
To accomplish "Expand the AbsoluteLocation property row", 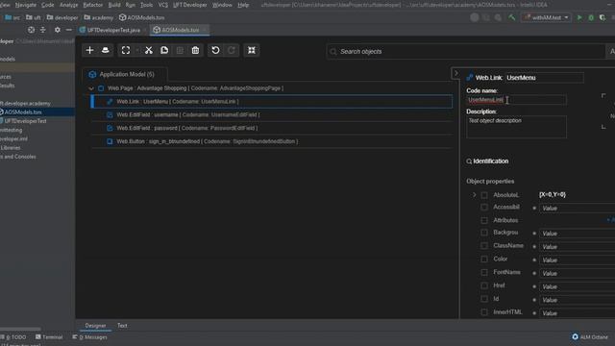I will pos(474,194).
